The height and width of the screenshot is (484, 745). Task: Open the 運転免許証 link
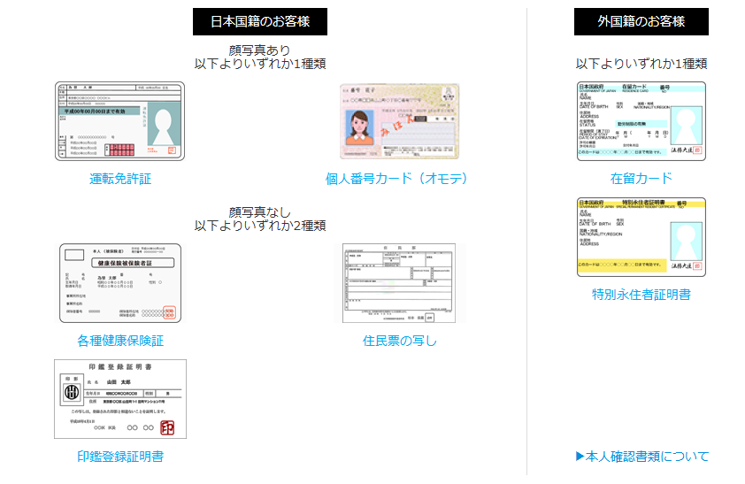(120, 179)
